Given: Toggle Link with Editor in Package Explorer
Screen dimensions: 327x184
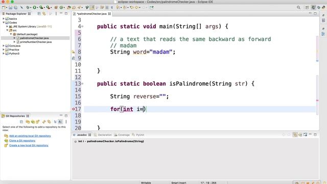Looking at the screenshot, I should click(44, 14).
